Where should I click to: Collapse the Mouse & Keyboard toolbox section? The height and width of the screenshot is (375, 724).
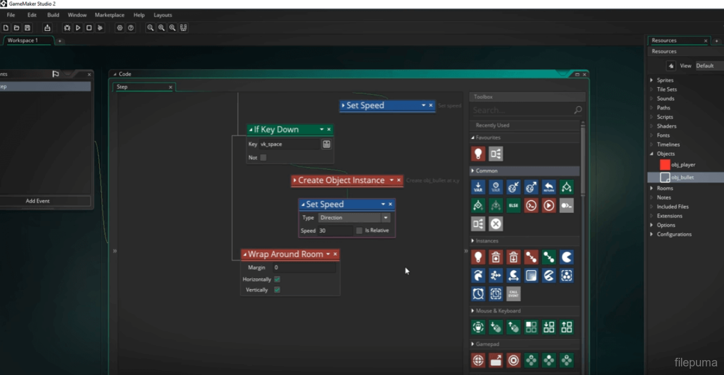[473, 311]
